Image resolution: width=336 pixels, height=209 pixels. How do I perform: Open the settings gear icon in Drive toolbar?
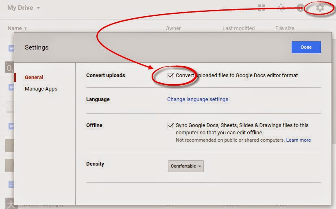320,8
